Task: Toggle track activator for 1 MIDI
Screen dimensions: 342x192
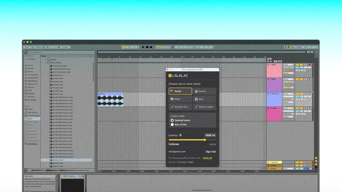Action: (299, 65)
